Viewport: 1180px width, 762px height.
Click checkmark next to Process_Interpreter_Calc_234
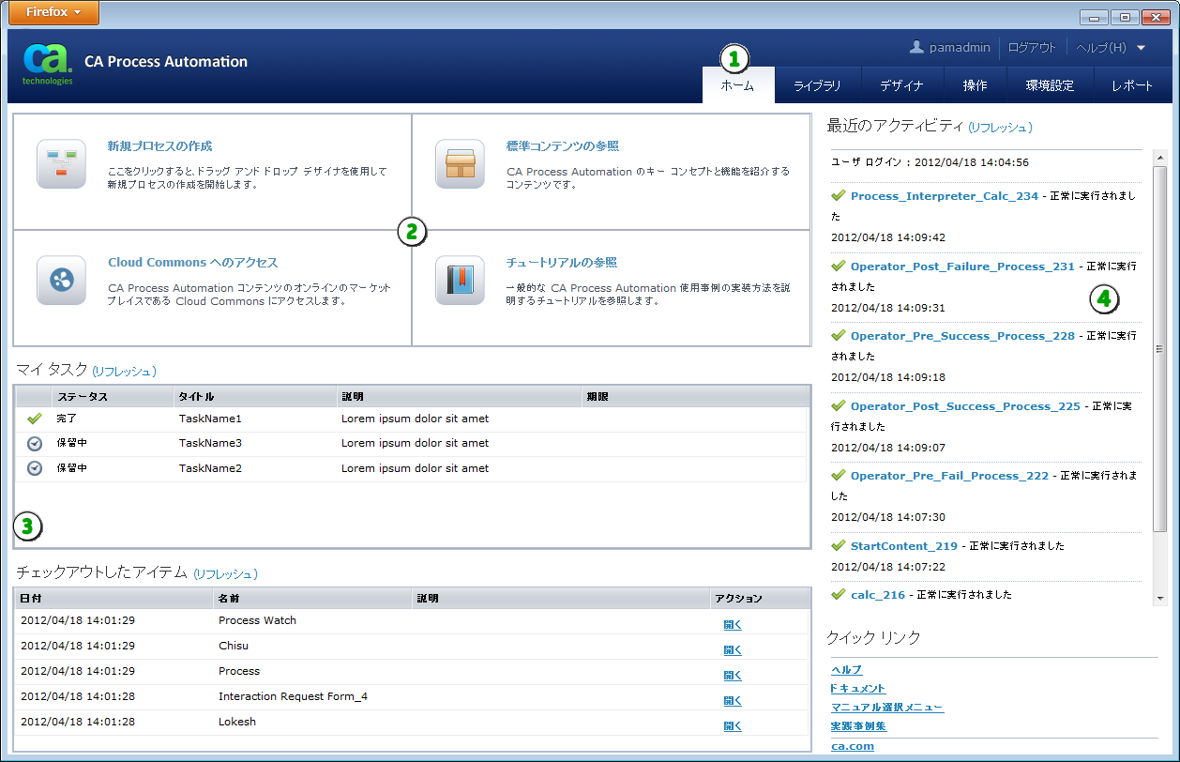[x=839, y=195]
